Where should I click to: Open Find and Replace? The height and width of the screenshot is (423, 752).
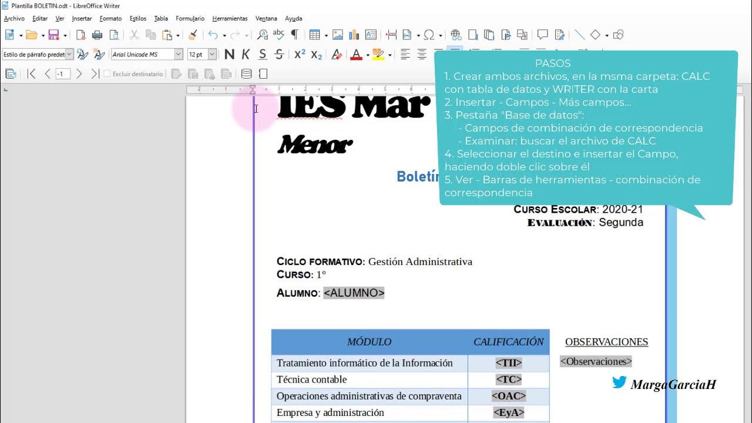(x=263, y=35)
